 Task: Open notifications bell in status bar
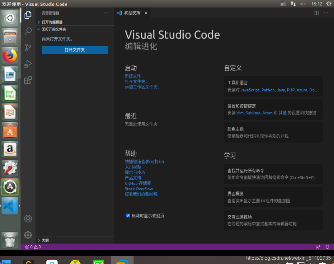point(327,247)
